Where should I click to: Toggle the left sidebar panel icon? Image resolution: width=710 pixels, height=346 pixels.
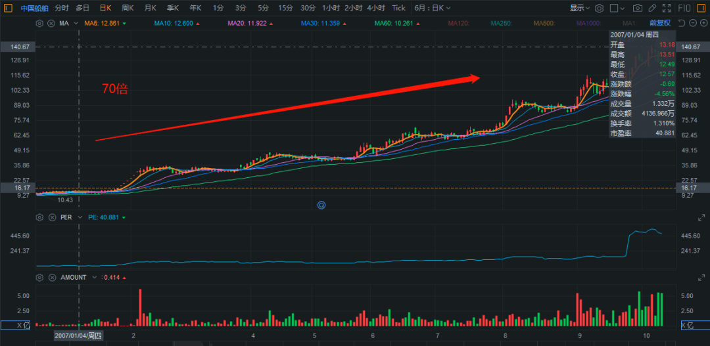pos(9,8)
